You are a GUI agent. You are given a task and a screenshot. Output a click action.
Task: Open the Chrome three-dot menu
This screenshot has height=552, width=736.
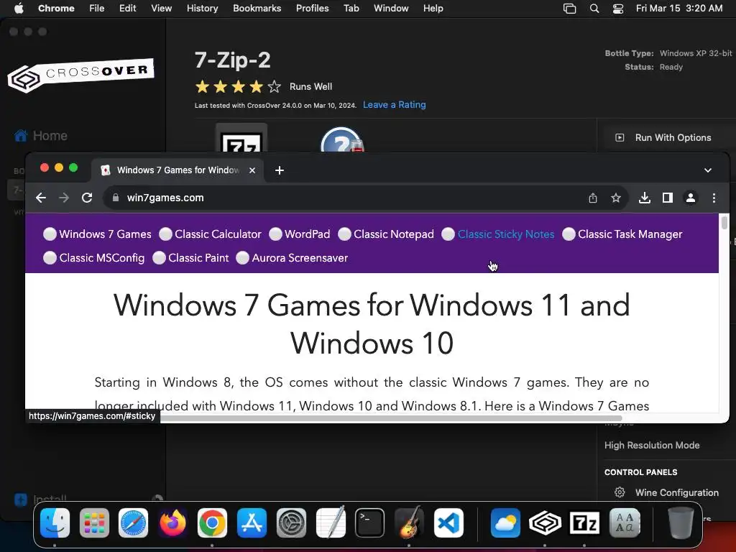(714, 198)
